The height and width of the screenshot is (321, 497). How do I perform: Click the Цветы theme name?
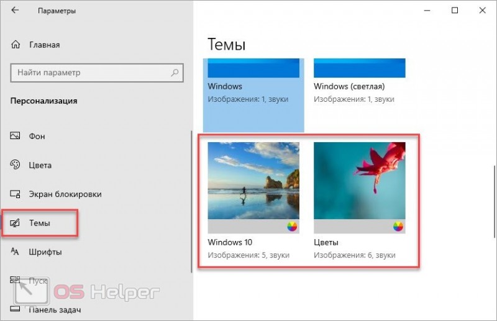326,242
